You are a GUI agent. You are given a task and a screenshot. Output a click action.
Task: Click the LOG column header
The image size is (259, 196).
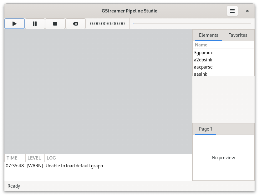(x=118, y=158)
